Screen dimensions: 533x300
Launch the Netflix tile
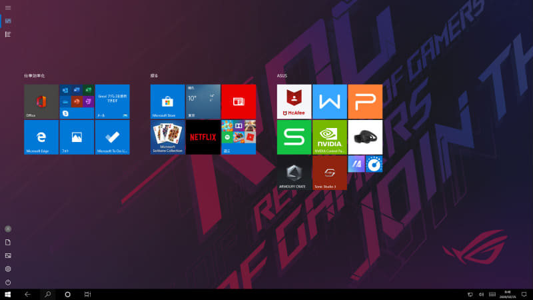click(203, 137)
